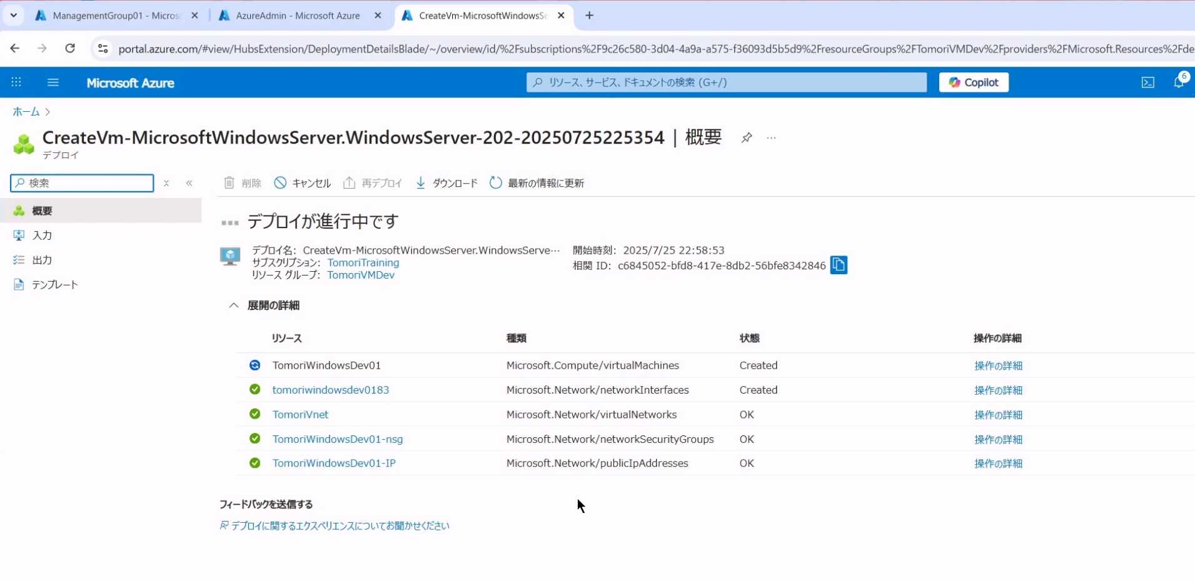
Task: Copy the correlation ID to clipboard
Action: [x=839, y=266]
